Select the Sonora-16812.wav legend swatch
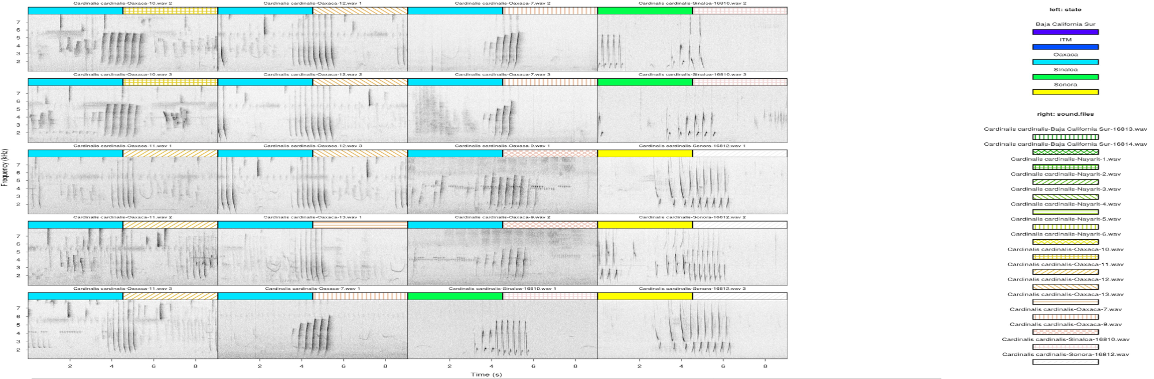1154x379 pixels. [x=1065, y=362]
